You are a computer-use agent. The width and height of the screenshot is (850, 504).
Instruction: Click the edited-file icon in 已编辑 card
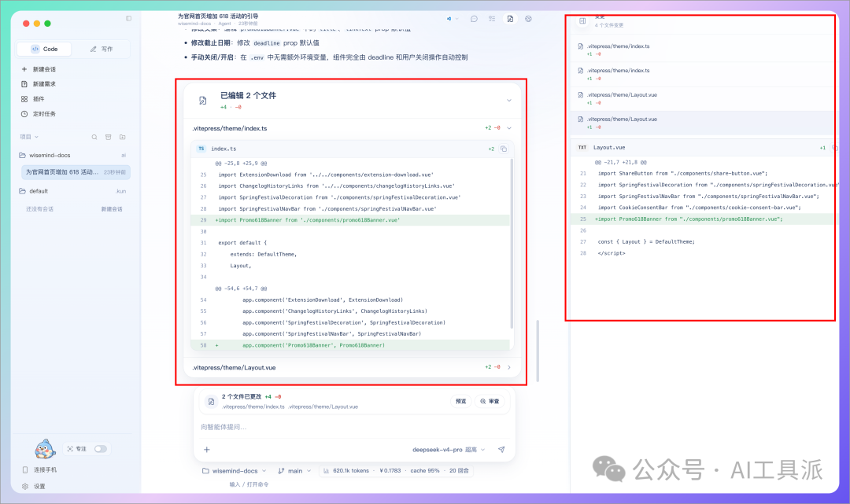pos(203,100)
